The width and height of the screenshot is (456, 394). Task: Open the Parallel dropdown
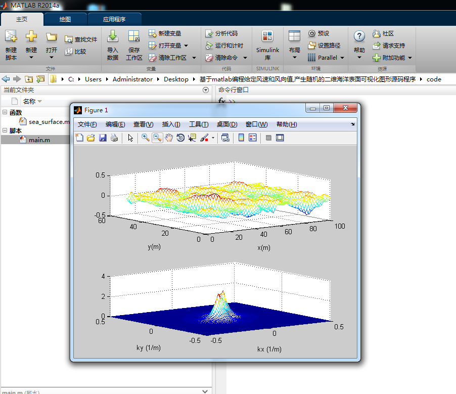click(x=342, y=58)
